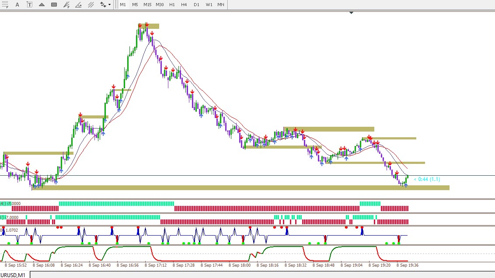Click the 8 Sep 16:24 time label
This screenshot has height=278, width=495.
[x=72, y=265]
